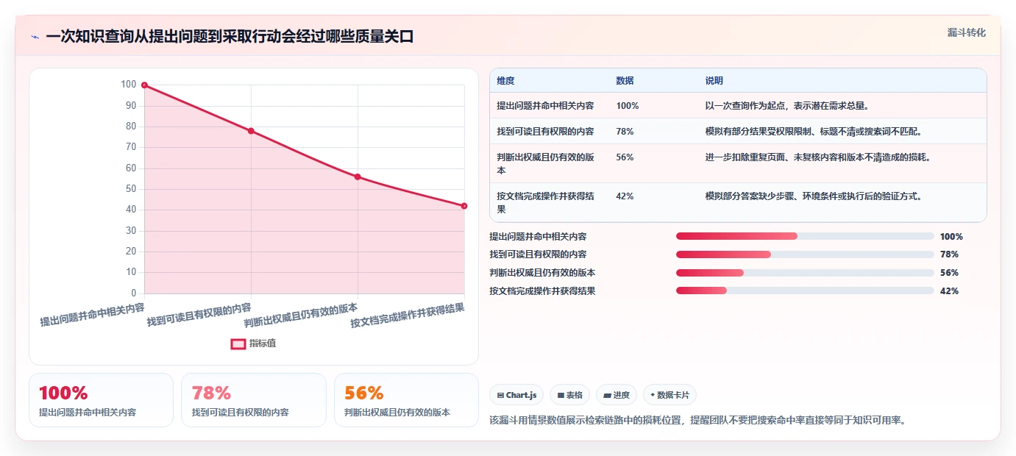1016x456 pixels.
Task: Click the 42% progress bar for 按文档完成操作并获得结果
Action: (x=805, y=291)
